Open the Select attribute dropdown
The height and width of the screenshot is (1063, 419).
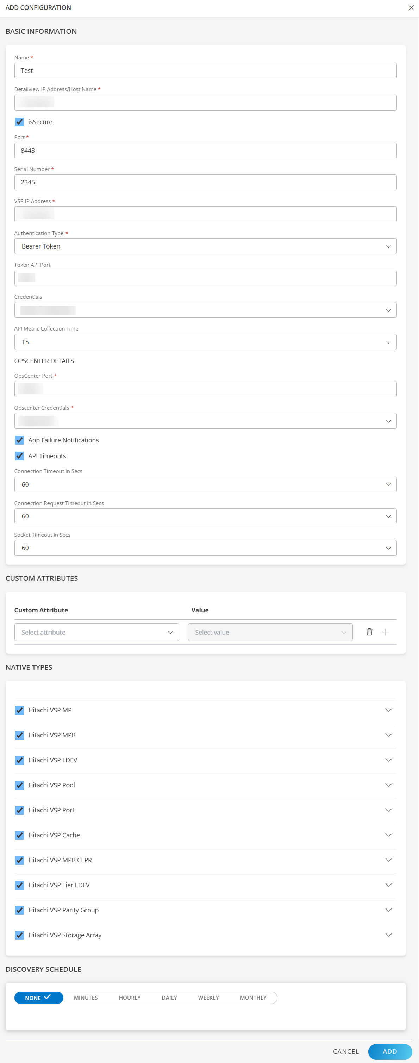click(96, 632)
